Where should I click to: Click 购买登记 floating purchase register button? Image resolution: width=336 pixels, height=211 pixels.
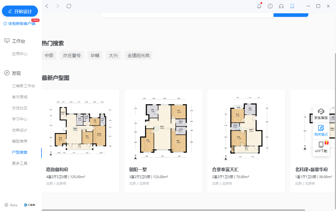click(x=321, y=131)
